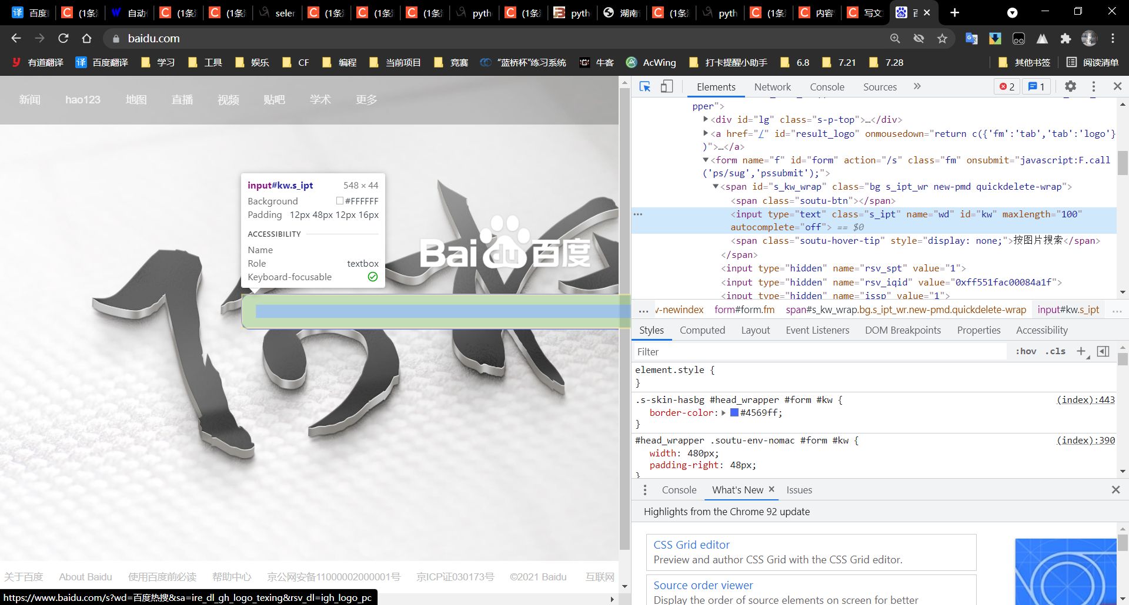The width and height of the screenshot is (1129, 605).
Task: Open the DOM Breakpoints tab
Action: 903,330
